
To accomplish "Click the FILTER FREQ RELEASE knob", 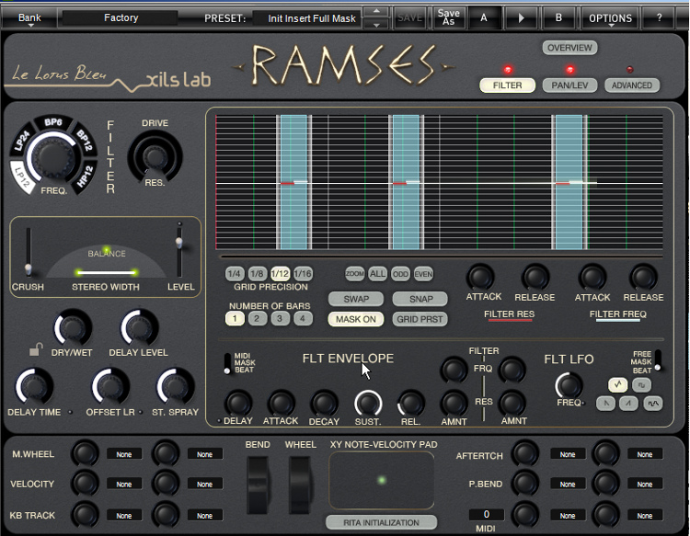I will tap(643, 277).
